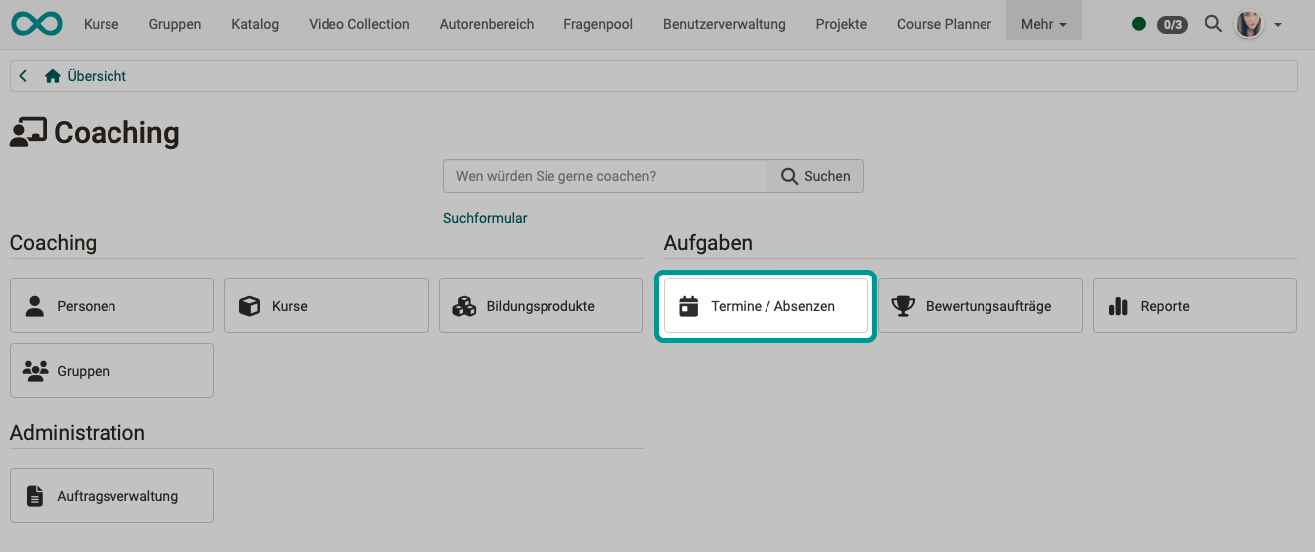Click the calendar icon for Termine / Absenzen

(688, 306)
